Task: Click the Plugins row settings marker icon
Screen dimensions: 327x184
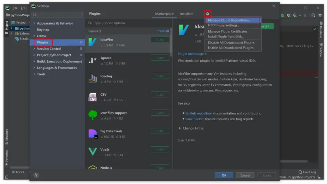Action: coord(81,42)
